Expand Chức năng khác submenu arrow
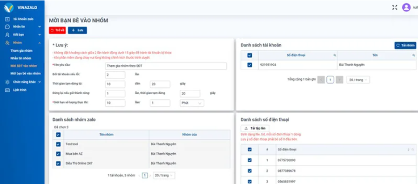Image resolution: width=418 pixels, height=184 pixels. [x=40, y=82]
